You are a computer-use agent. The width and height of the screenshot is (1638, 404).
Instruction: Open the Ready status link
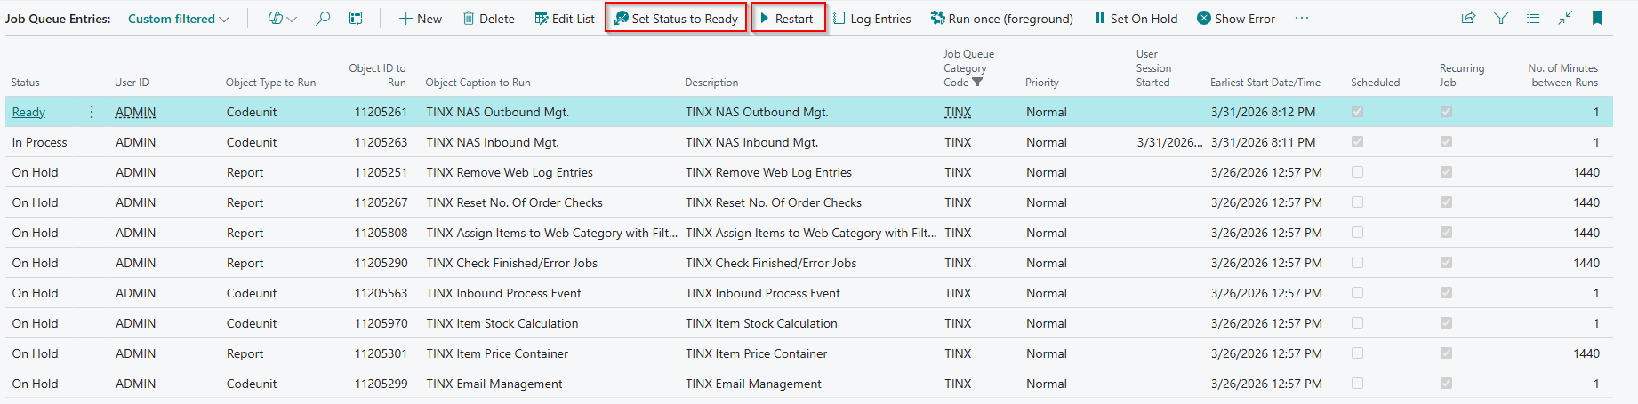[28, 112]
